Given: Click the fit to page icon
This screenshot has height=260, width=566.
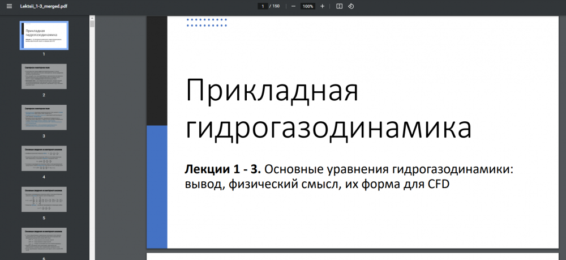Looking at the screenshot, I should [339, 6].
